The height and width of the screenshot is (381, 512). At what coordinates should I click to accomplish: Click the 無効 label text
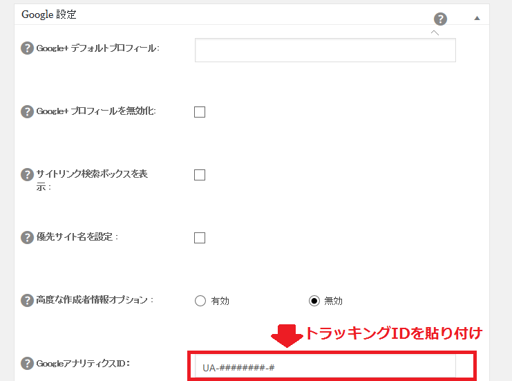[334, 301]
